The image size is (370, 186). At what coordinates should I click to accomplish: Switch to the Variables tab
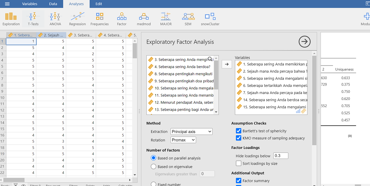click(x=30, y=4)
